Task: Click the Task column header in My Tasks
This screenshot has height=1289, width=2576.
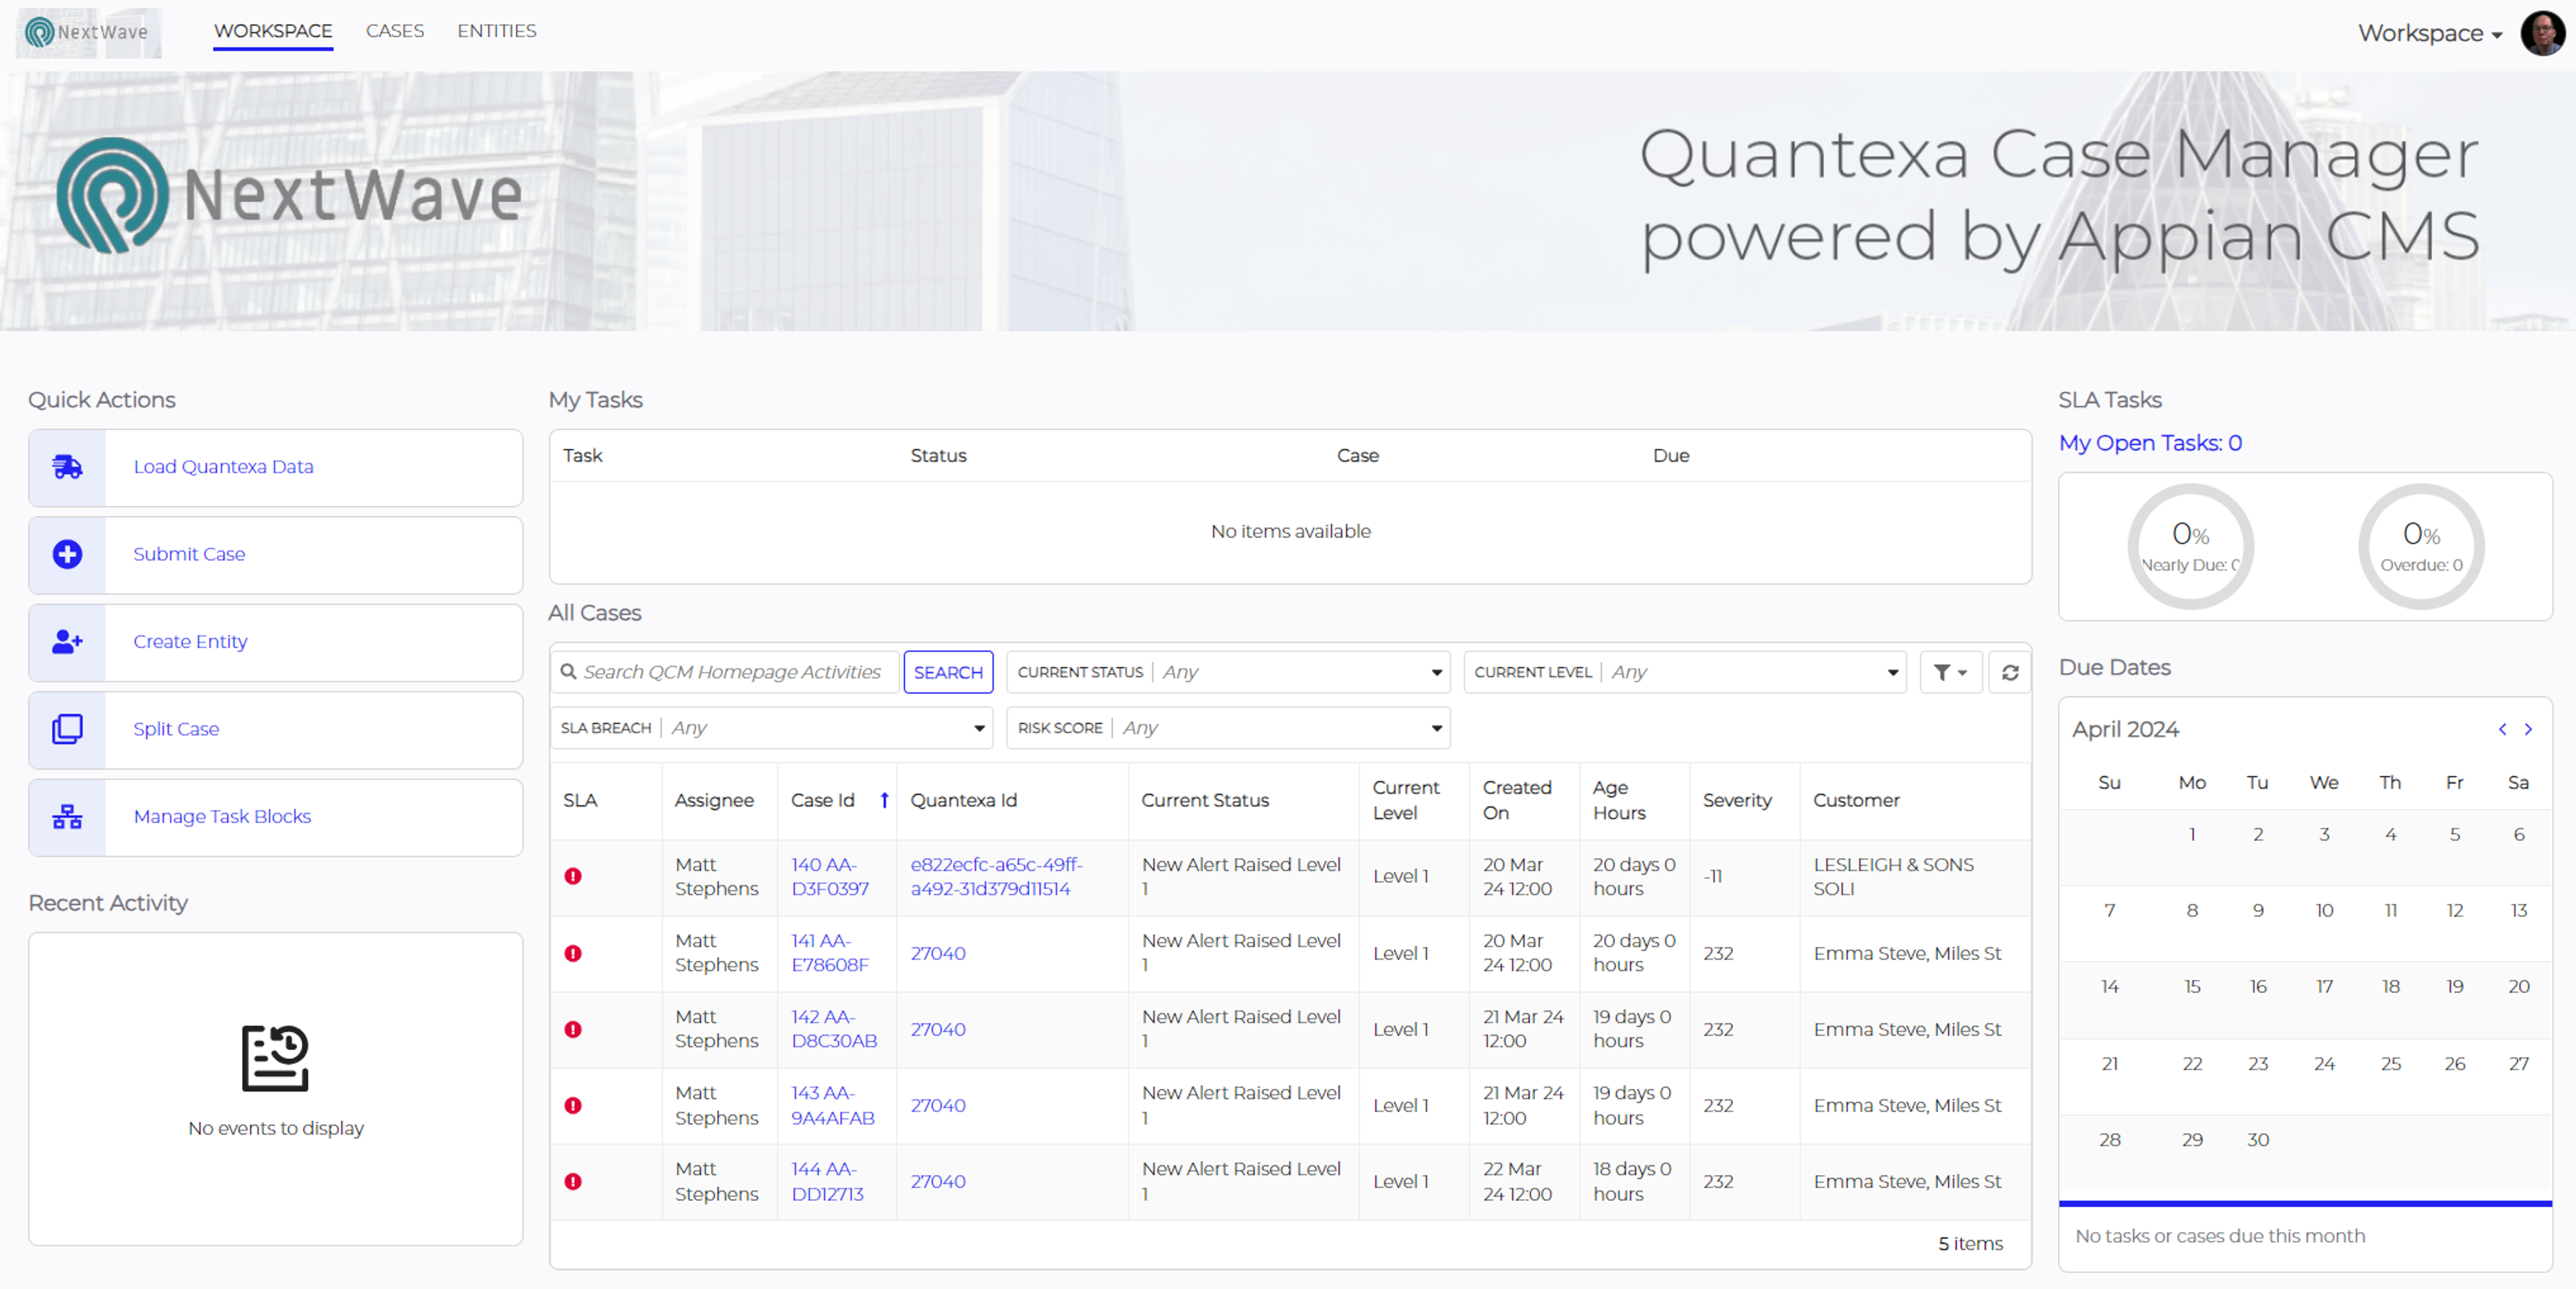Action: tap(582, 456)
